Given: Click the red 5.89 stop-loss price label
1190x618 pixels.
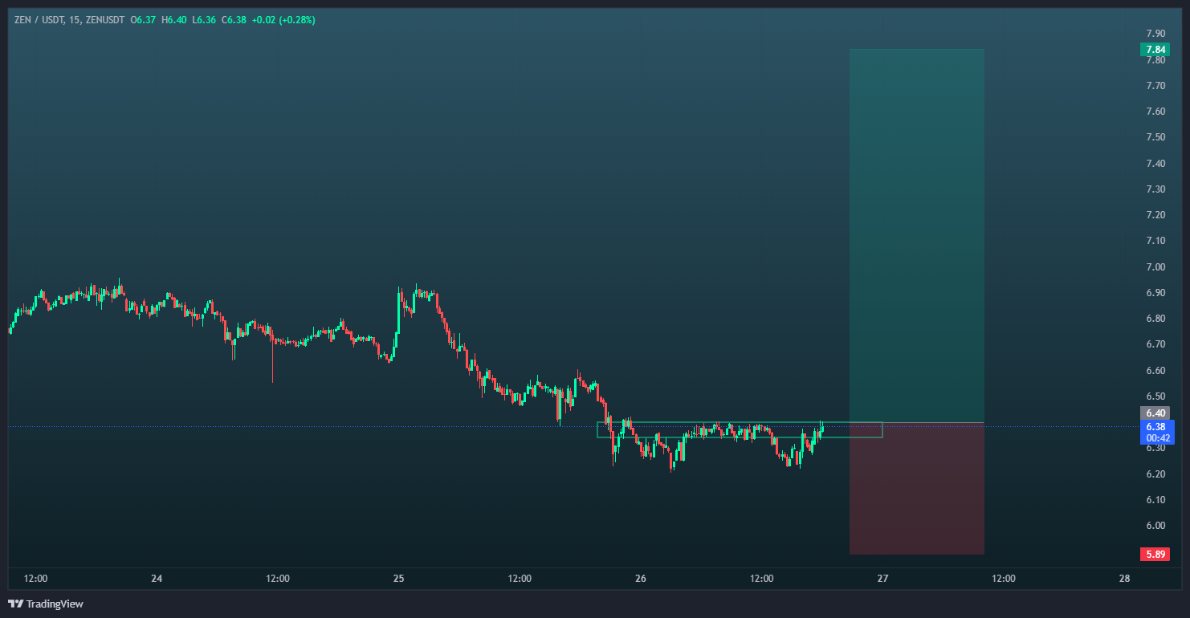Looking at the screenshot, I should (x=1155, y=554).
